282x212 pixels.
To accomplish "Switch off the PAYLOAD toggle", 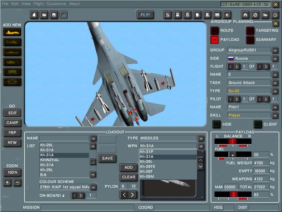I will click(x=215, y=40).
